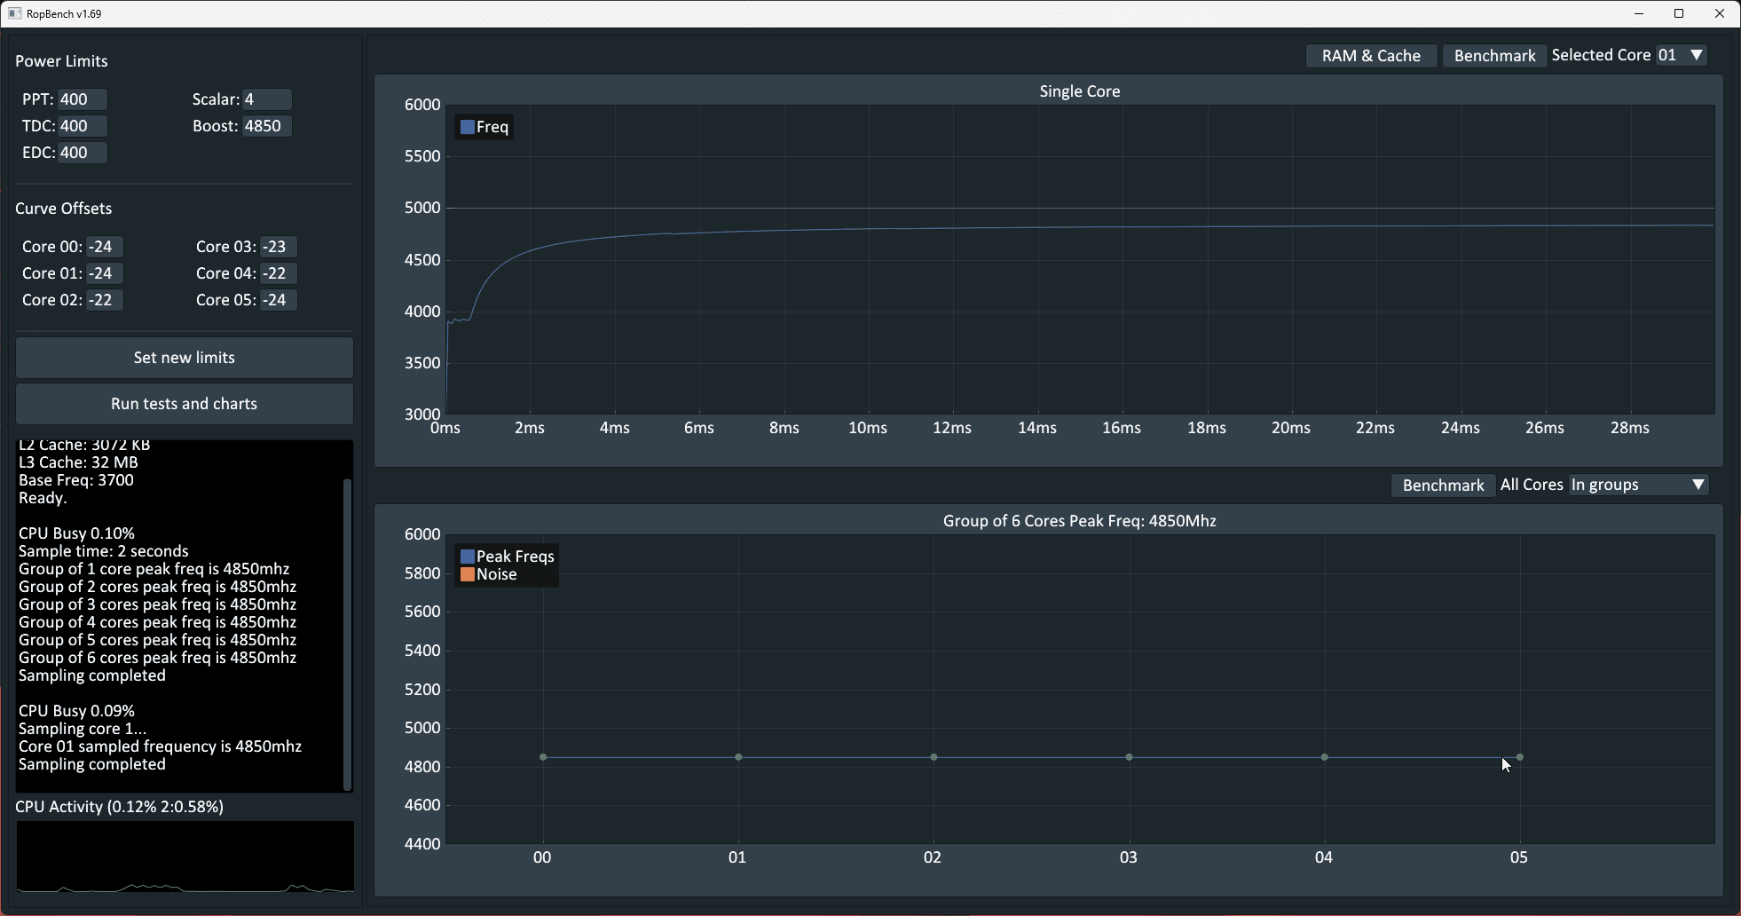Screen dimensions: 1741x916
Task: Click log line 'Base Freq: 3700'
Action: [76, 480]
